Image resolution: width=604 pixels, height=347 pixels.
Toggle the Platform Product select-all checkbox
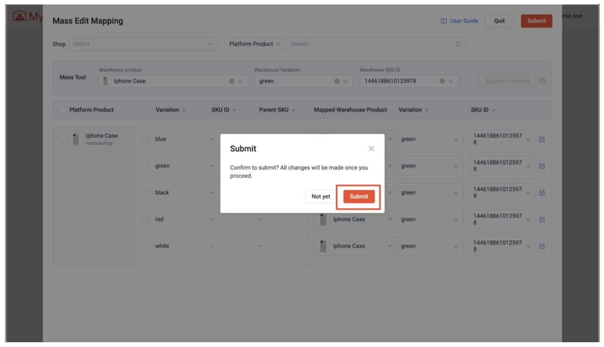coord(62,110)
